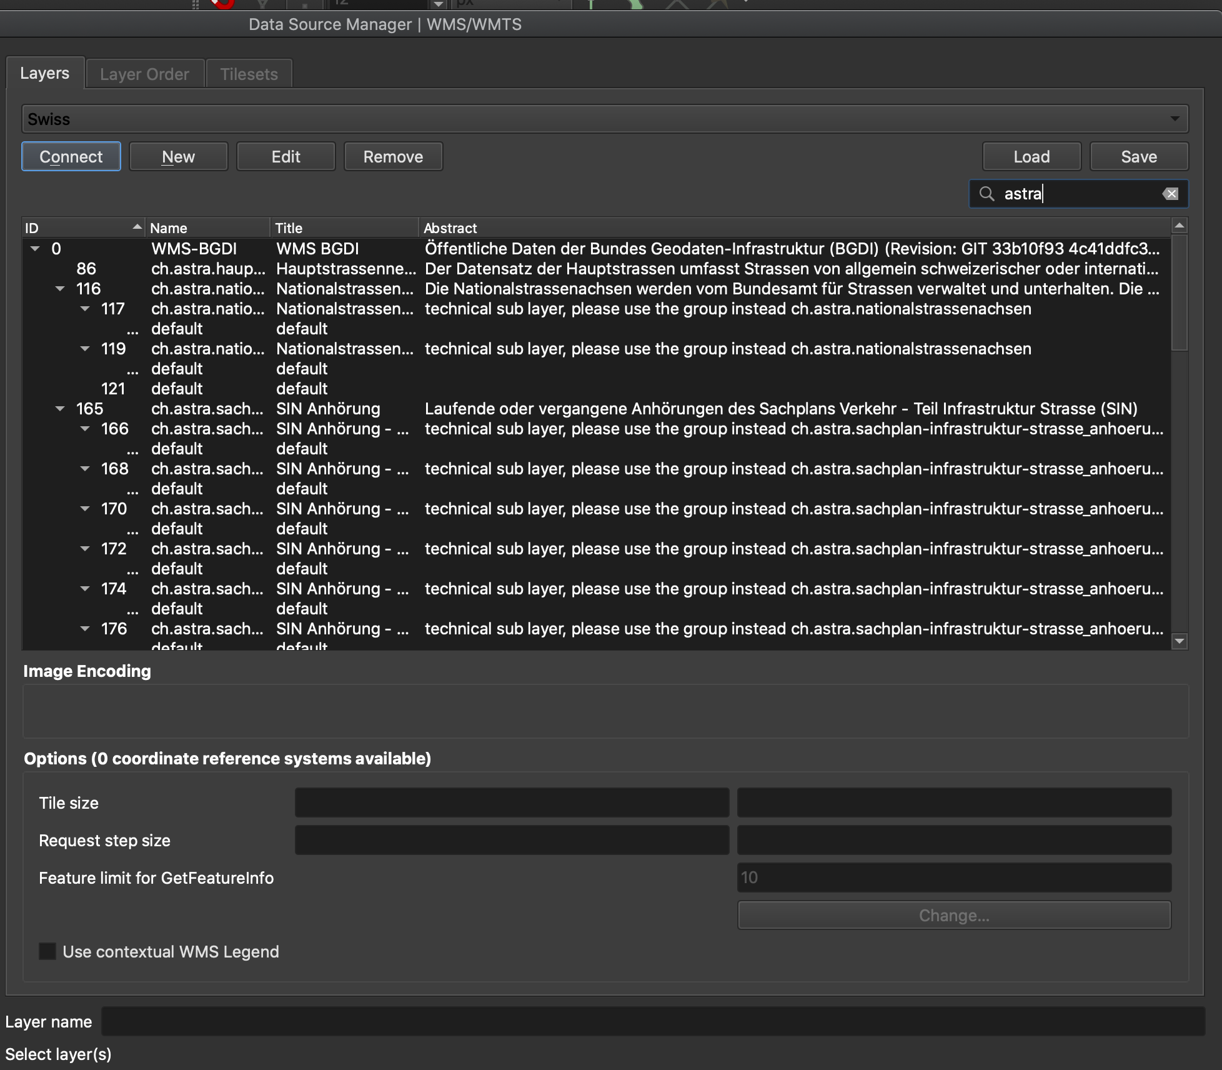Collapse the root layer 0 WMS-BGDI

(35, 249)
